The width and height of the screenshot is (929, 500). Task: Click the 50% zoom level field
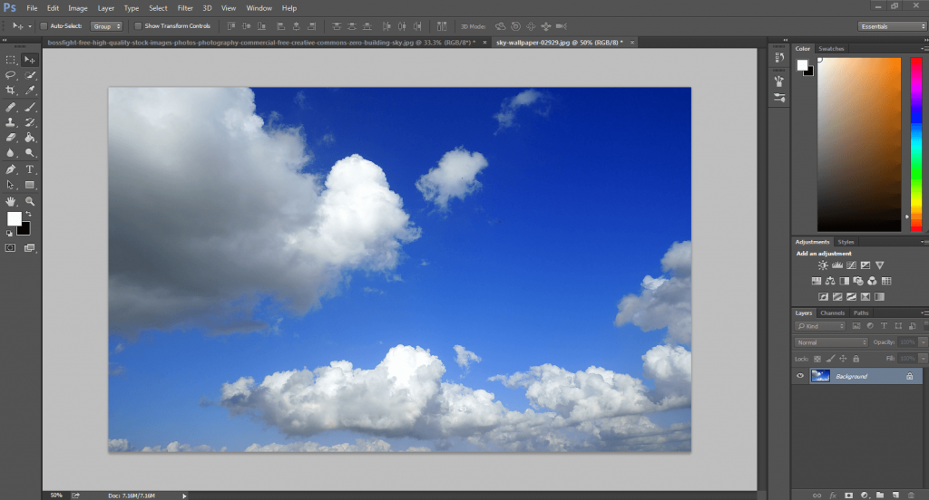pos(56,495)
